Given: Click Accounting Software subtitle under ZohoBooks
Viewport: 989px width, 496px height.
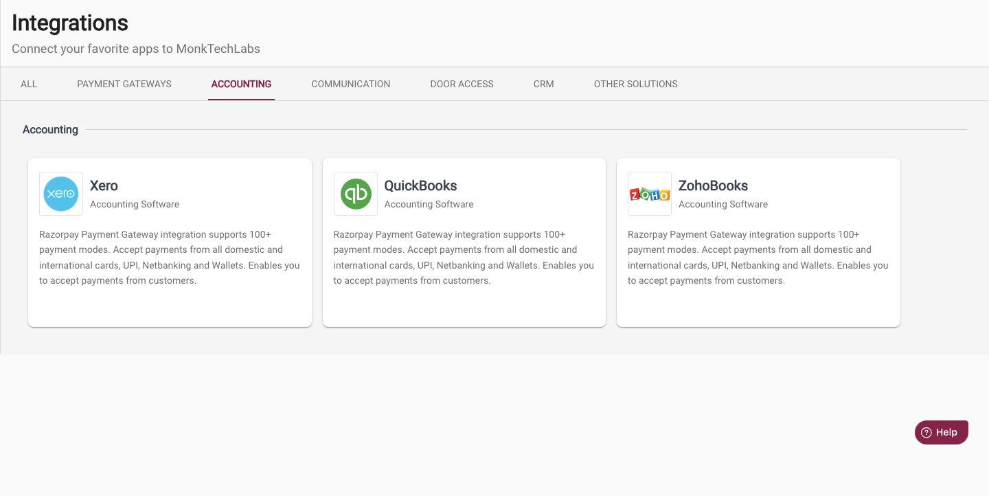Looking at the screenshot, I should point(723,204).
